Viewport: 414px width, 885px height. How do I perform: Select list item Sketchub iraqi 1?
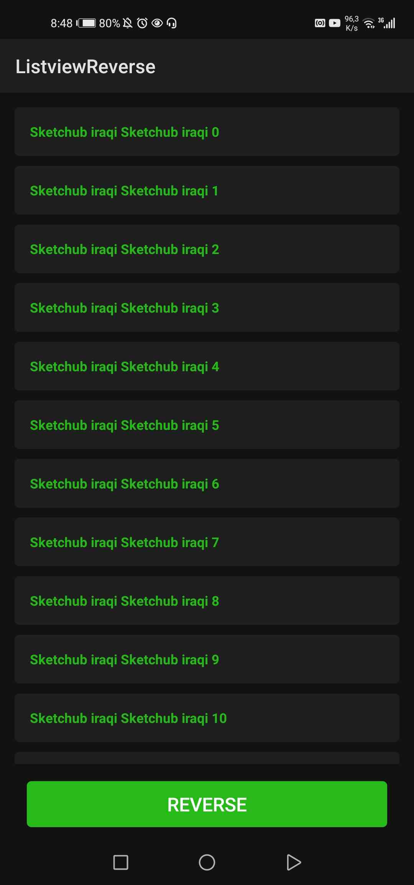click(207, 190)
